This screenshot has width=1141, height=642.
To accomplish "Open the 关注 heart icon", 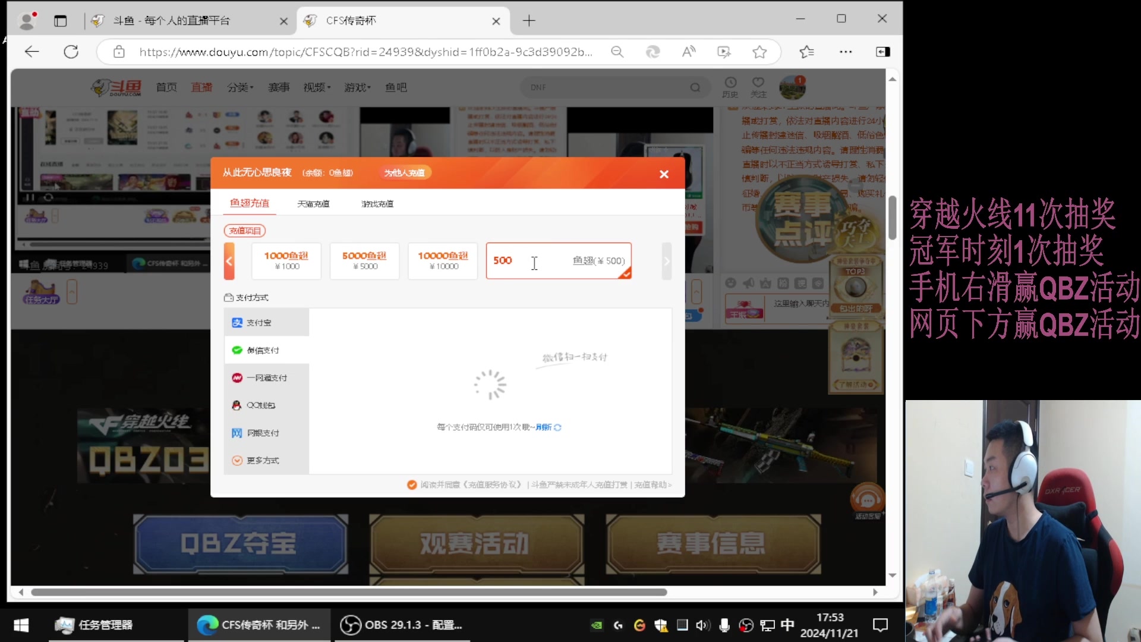I will [x=758, y=87].
